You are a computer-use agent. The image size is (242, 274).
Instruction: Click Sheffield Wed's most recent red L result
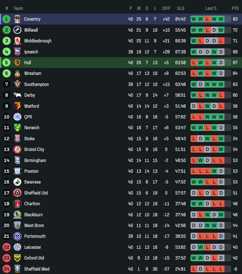pyautogui.click(x=221, y=269)
